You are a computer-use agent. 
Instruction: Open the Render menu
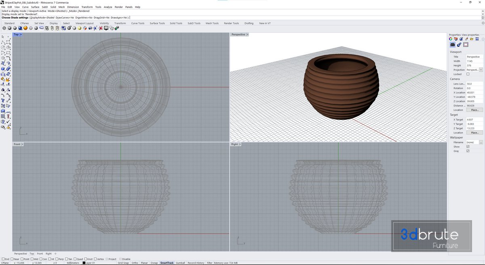[118, 7]
